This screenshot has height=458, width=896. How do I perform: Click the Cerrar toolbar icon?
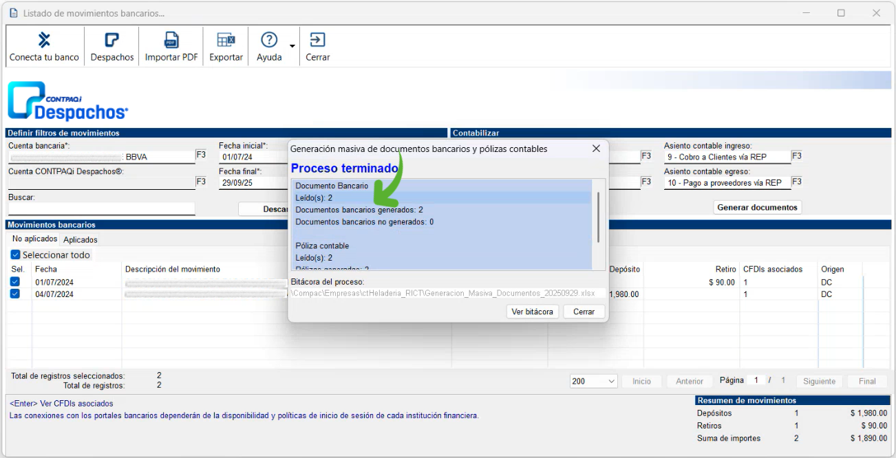(317, 40)
